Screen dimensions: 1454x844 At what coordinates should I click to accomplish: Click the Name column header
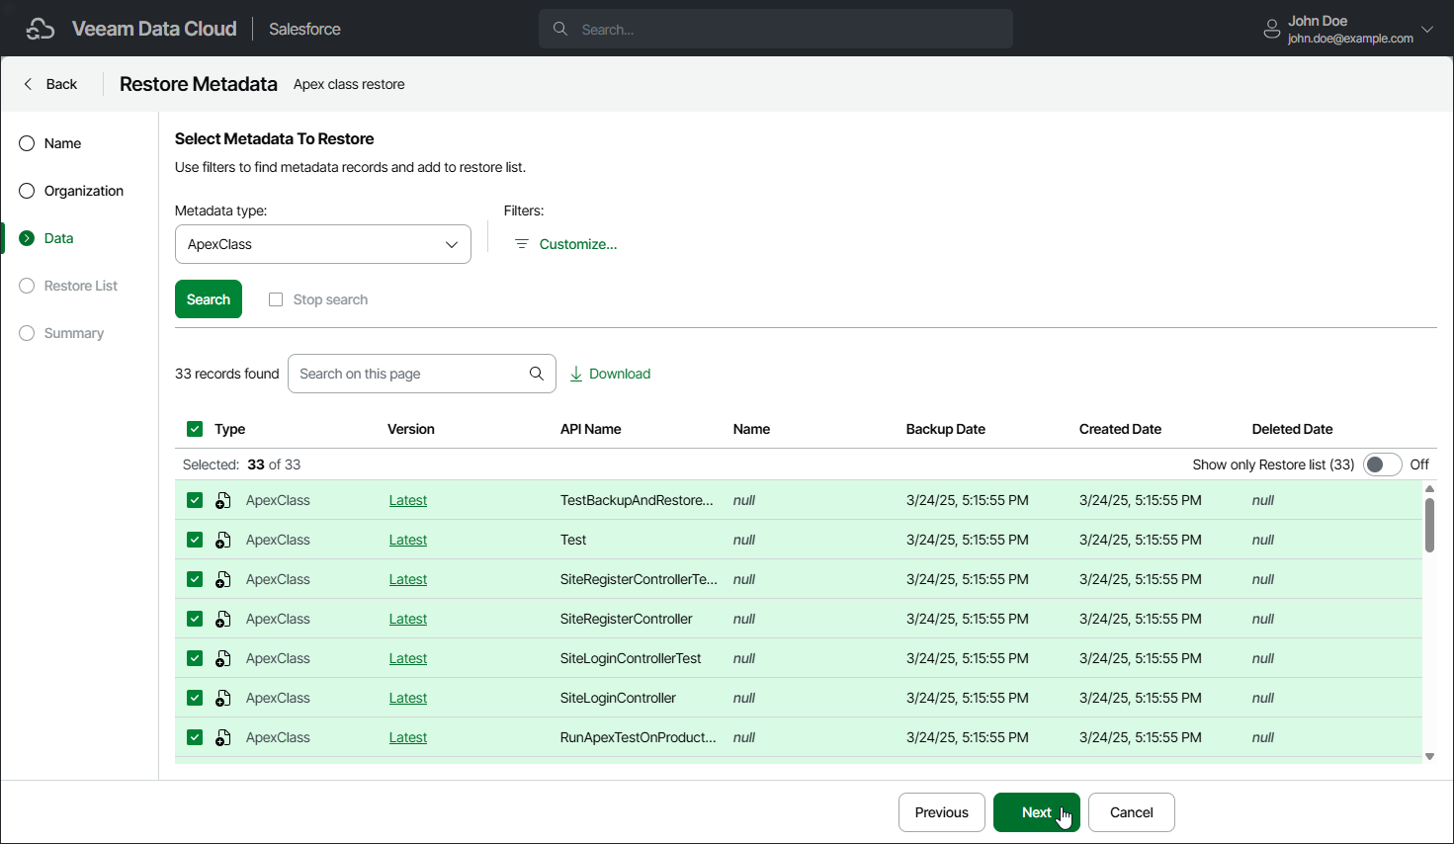pos(751,429)
